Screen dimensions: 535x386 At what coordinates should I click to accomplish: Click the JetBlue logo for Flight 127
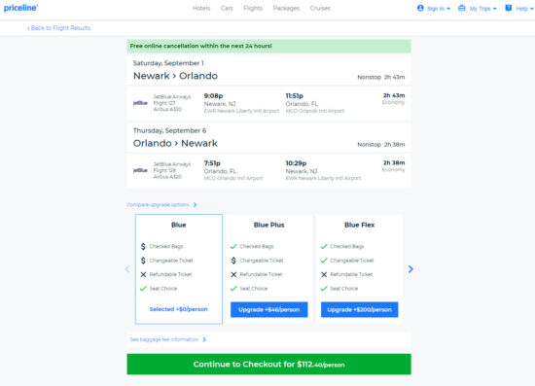[140, 103]
